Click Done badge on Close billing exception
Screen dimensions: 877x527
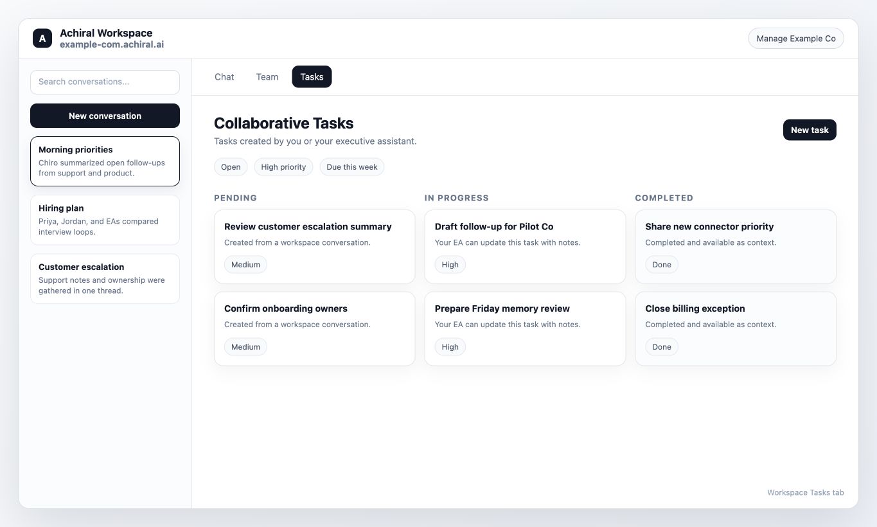coord(662,347)
